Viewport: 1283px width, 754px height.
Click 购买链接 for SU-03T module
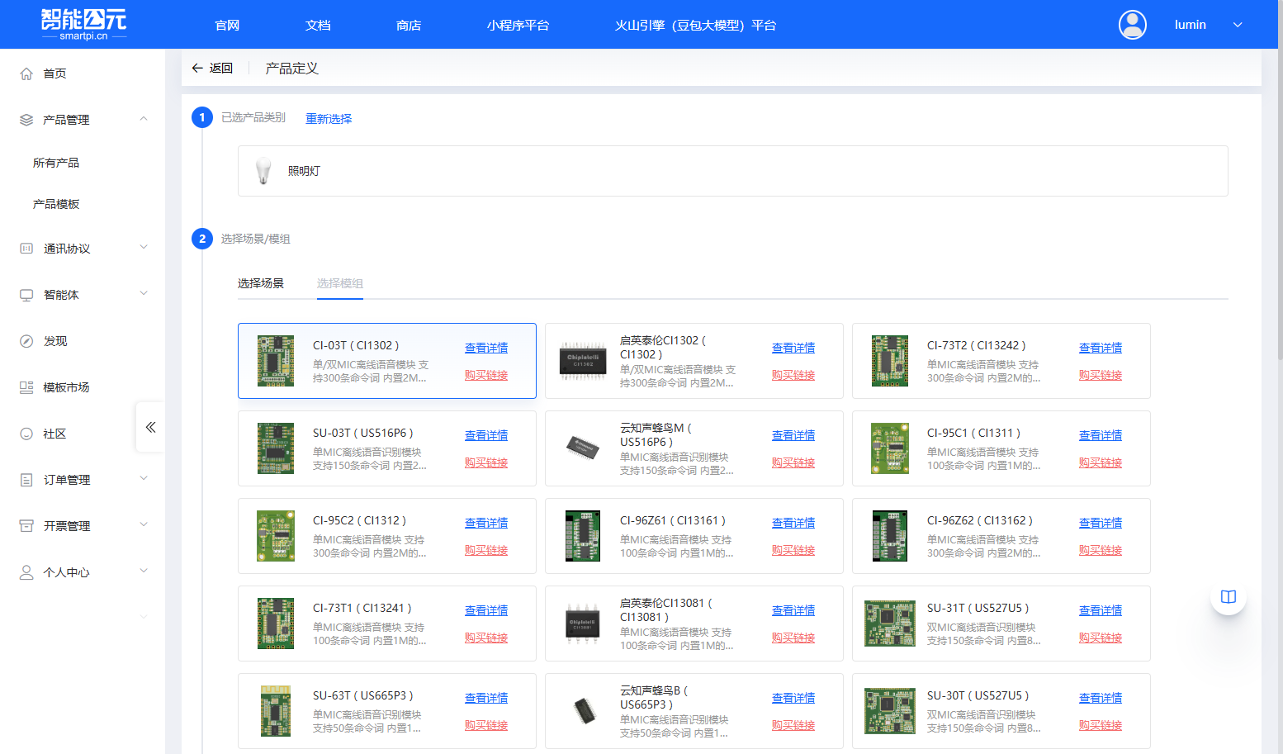tap(485, 462)
